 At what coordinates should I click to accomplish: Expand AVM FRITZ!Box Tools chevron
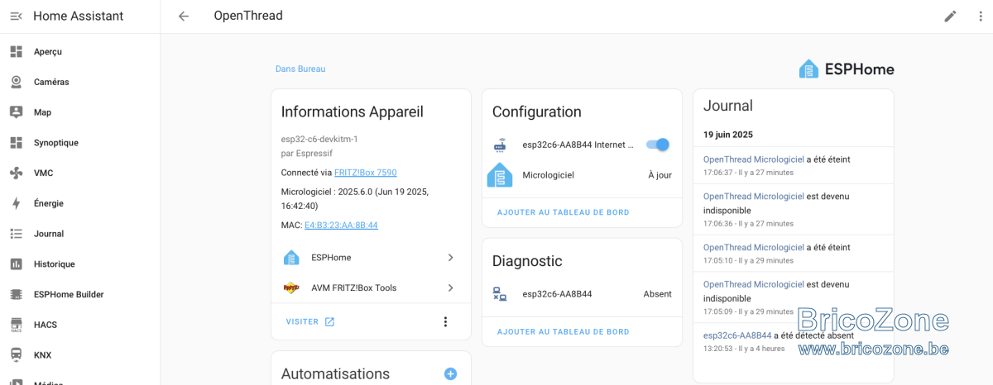(450, 288)
